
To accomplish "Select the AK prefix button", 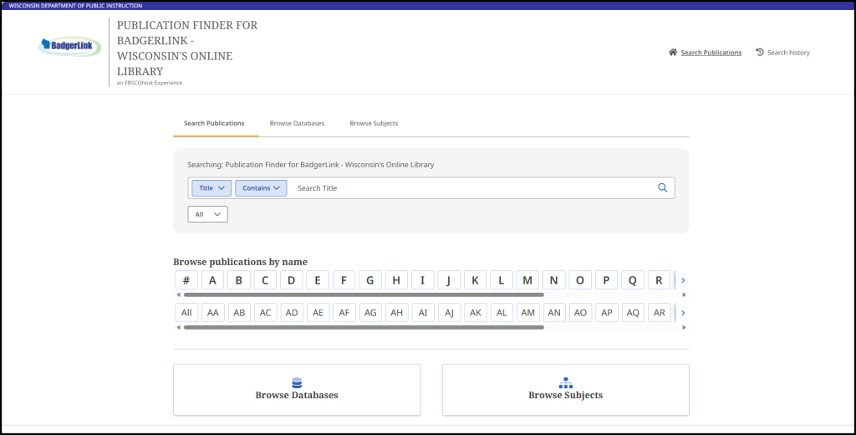I will pos(476,313).
